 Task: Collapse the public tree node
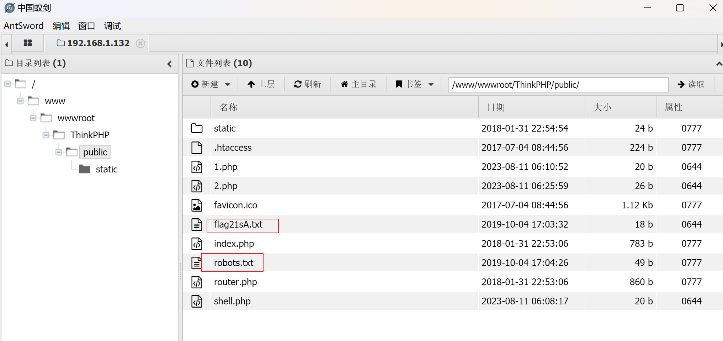[x=59, y=152]
